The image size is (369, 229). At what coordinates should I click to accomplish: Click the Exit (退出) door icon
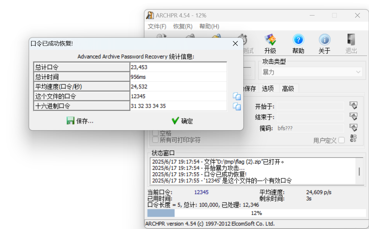coord(351,40)
